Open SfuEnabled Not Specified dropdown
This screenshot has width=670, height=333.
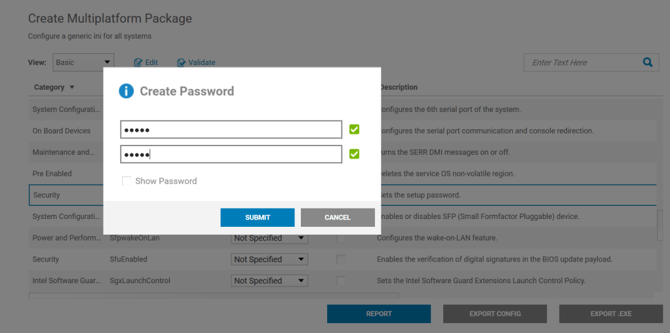269,260
